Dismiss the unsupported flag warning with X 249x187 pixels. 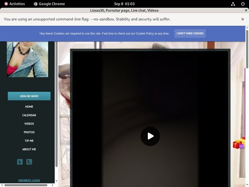243,19
